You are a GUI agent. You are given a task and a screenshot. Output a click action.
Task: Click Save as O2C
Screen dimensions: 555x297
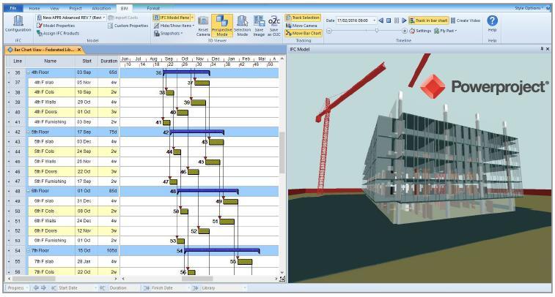click(x=273, y=26)
